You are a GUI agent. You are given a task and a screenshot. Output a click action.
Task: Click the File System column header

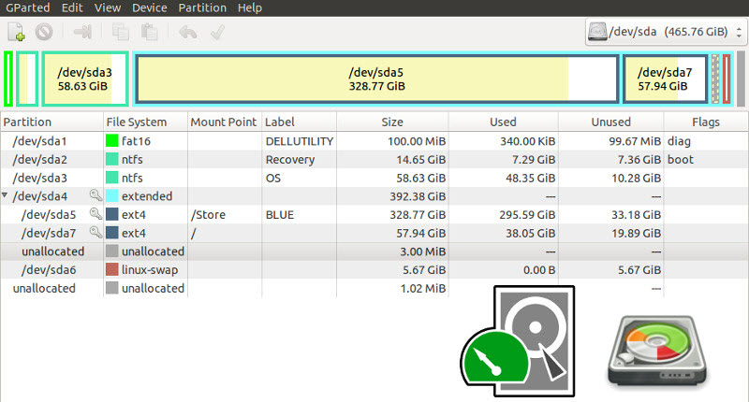click(137, 122)
